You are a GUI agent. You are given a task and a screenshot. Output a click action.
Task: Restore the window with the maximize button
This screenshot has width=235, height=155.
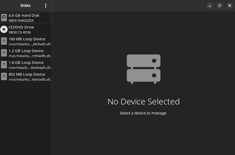click(220, 5)
